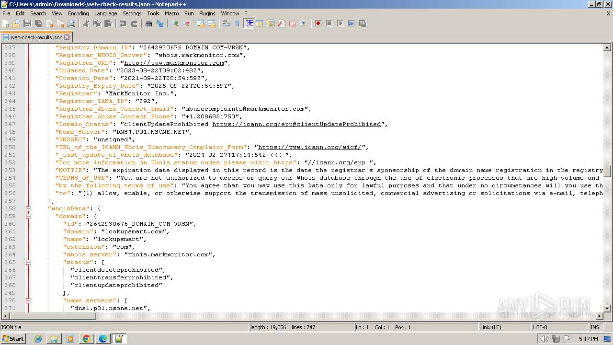Click vertical scrollbar up arrow
613x345 pixels.
pos(607,47)
